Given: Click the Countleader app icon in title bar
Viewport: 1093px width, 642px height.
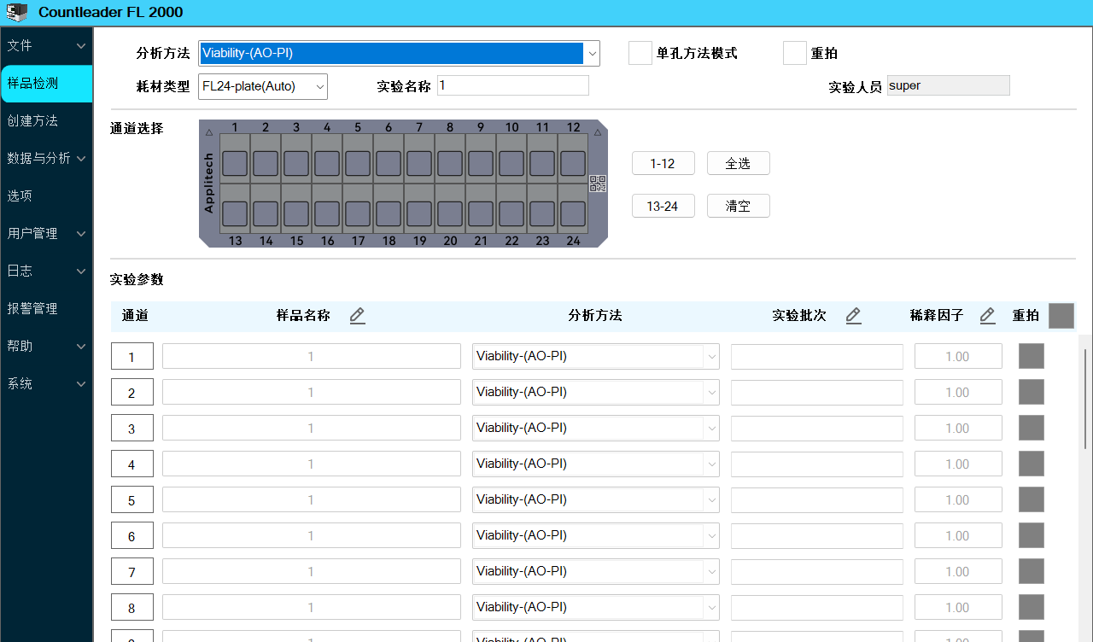Looking at the screenshot, I should click(x=17, y=12).
